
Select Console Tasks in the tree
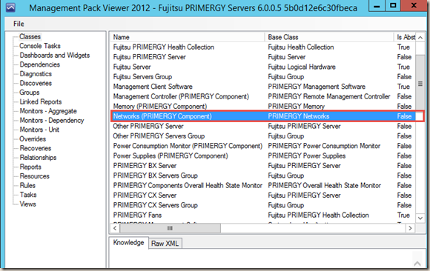(x=40, y=46)
